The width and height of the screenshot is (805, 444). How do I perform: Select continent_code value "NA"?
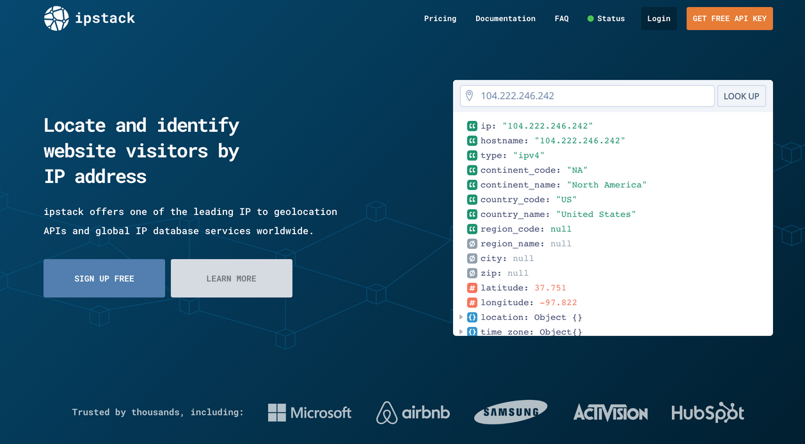(x=577, y=170)
